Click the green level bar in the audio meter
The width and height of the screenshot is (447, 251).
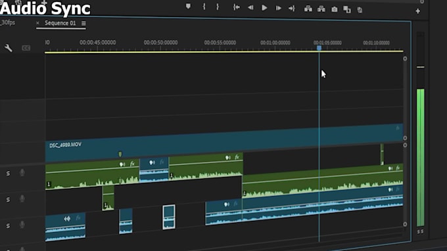point(421,158)
